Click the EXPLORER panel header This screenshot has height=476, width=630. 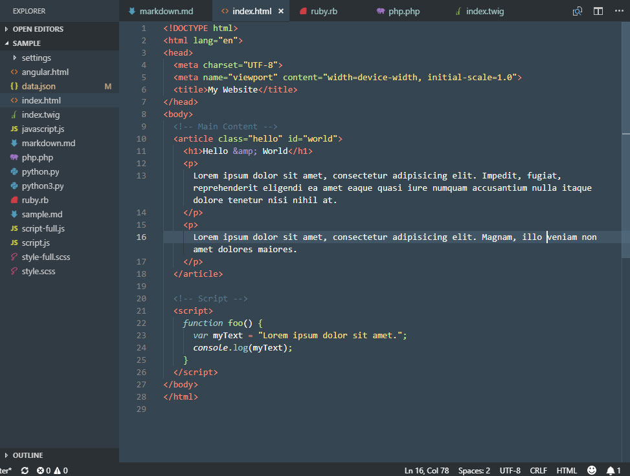pyautogui.click(x=29, y=11)
